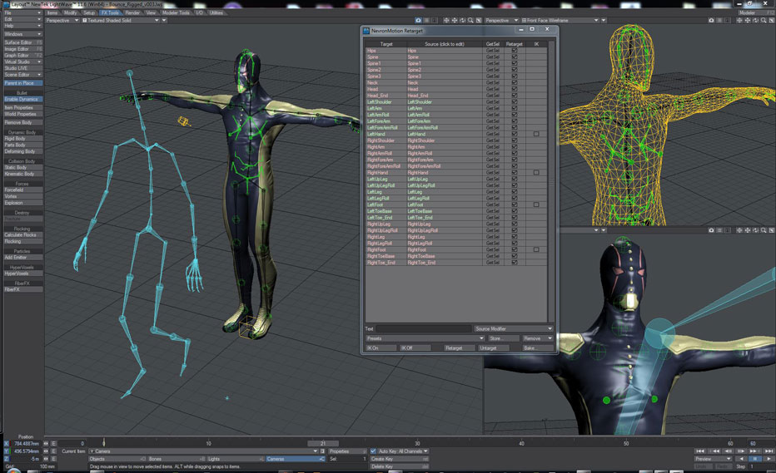Open the Source Modifier dropdown

pyautogui.click(x=513, y=329)
